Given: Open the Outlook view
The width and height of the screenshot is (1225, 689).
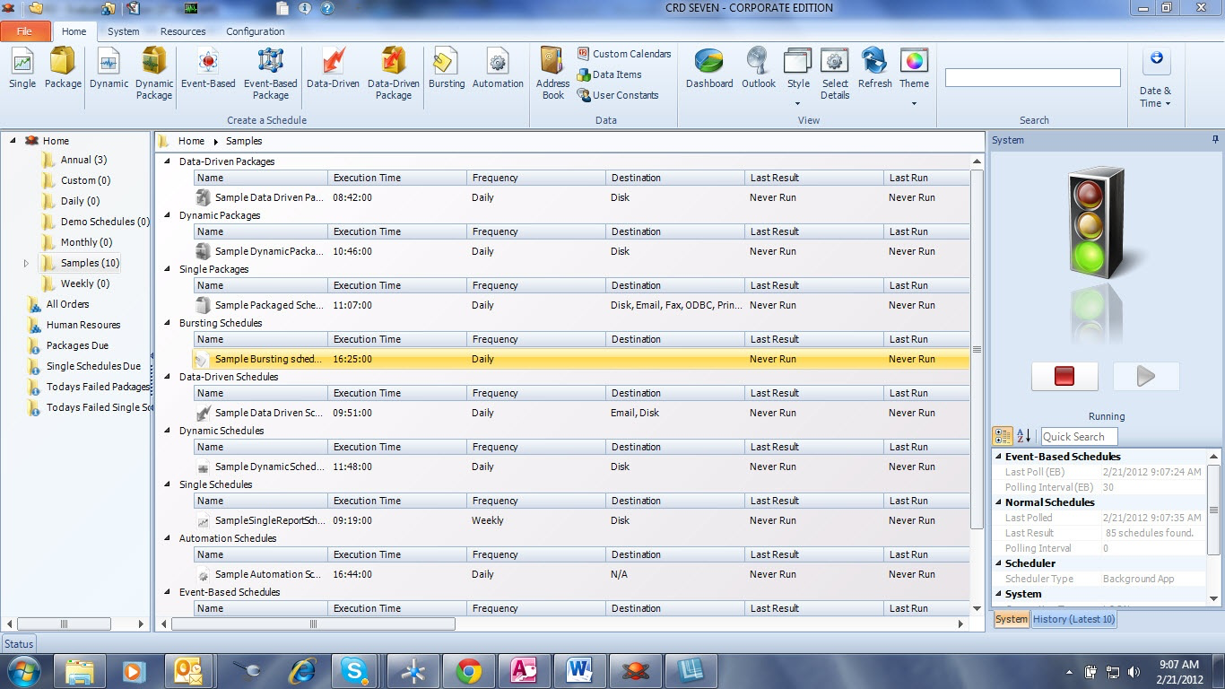Looking at the screenshot, I should pyautogui.click(x=758, y=72).
